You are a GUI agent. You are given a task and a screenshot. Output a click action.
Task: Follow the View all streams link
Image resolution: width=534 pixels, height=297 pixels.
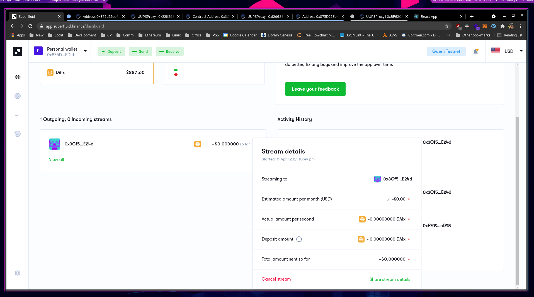(57, 159)
